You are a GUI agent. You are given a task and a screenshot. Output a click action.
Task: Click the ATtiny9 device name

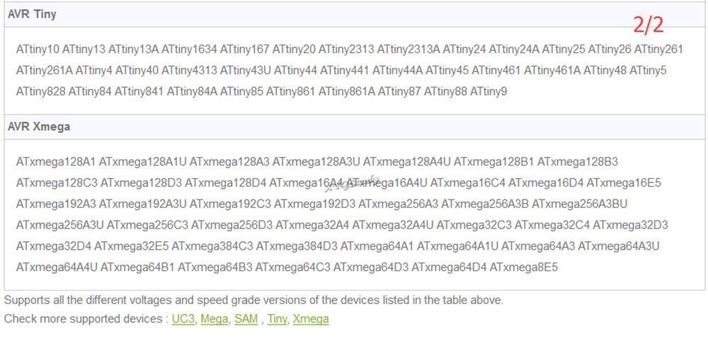click(489, 92)
